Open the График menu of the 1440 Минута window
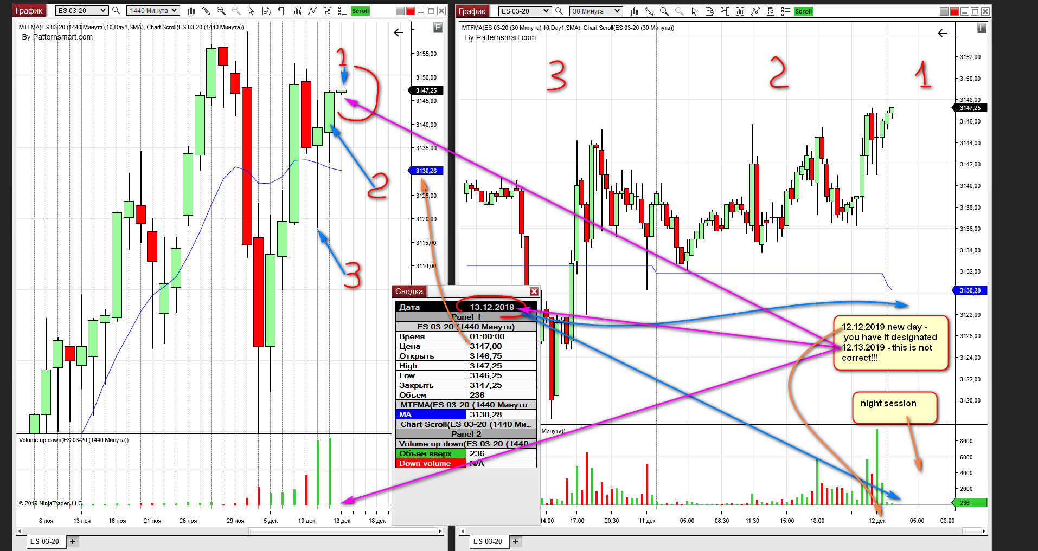This screenshot has height=551, width=1038. pyautogui.click(x=29, y=10)
